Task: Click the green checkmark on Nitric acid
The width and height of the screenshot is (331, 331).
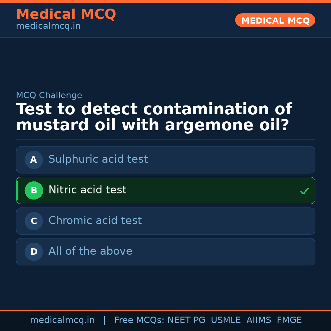Action: (304, 191)
